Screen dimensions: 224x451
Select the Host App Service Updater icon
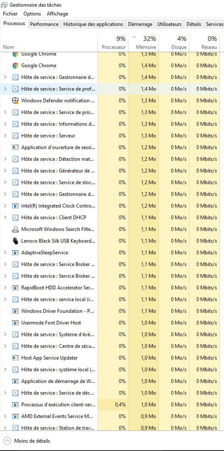tap(15, 358)
